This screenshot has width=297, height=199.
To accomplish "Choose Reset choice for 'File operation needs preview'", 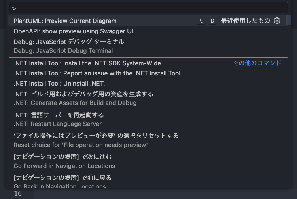I will (x=148, y=140).
